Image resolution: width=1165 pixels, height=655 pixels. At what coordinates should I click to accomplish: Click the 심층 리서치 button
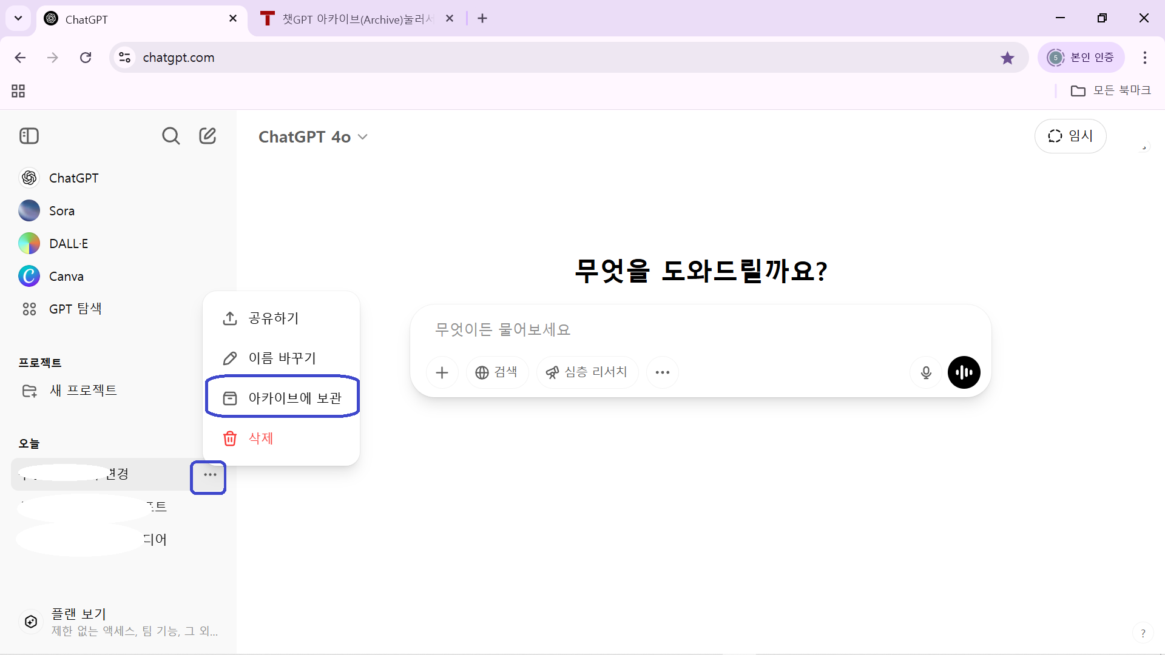(x=587, y=372)
